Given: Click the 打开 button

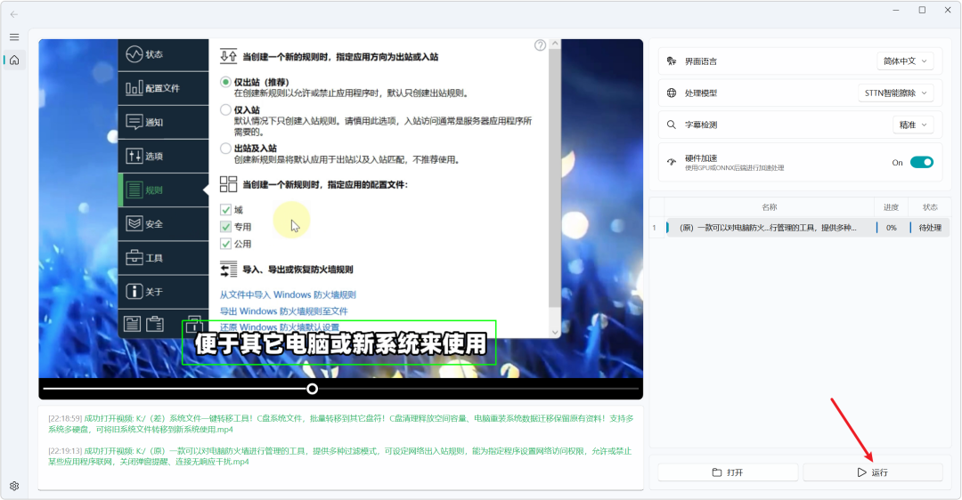Looking at the screenshot, I should (x=728, y=472).
